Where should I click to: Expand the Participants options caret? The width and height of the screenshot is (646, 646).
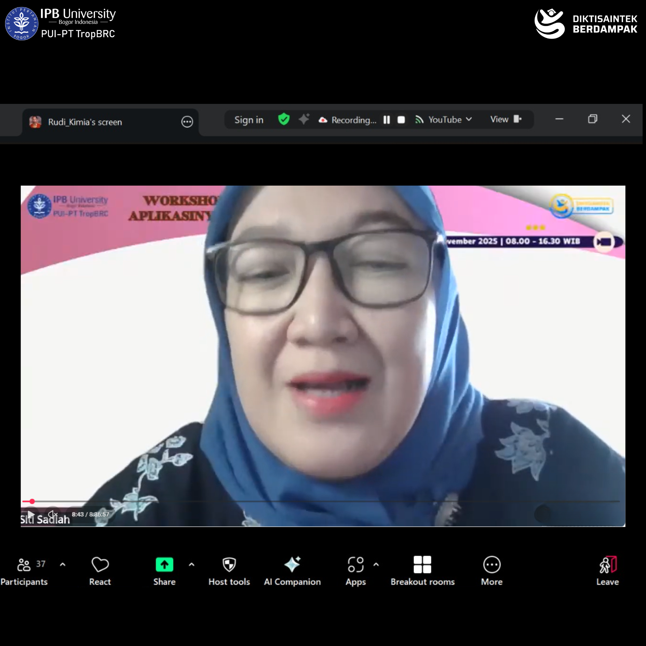[x=63, y=565]
